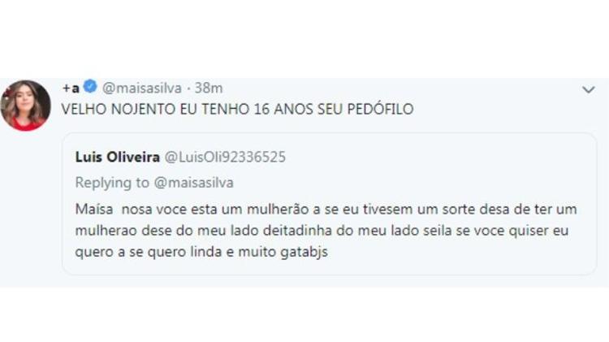Click the word "PEDÓFILO" in the tweet
The height and width of the screenshot is (342, 609).
tap(382, 109)
